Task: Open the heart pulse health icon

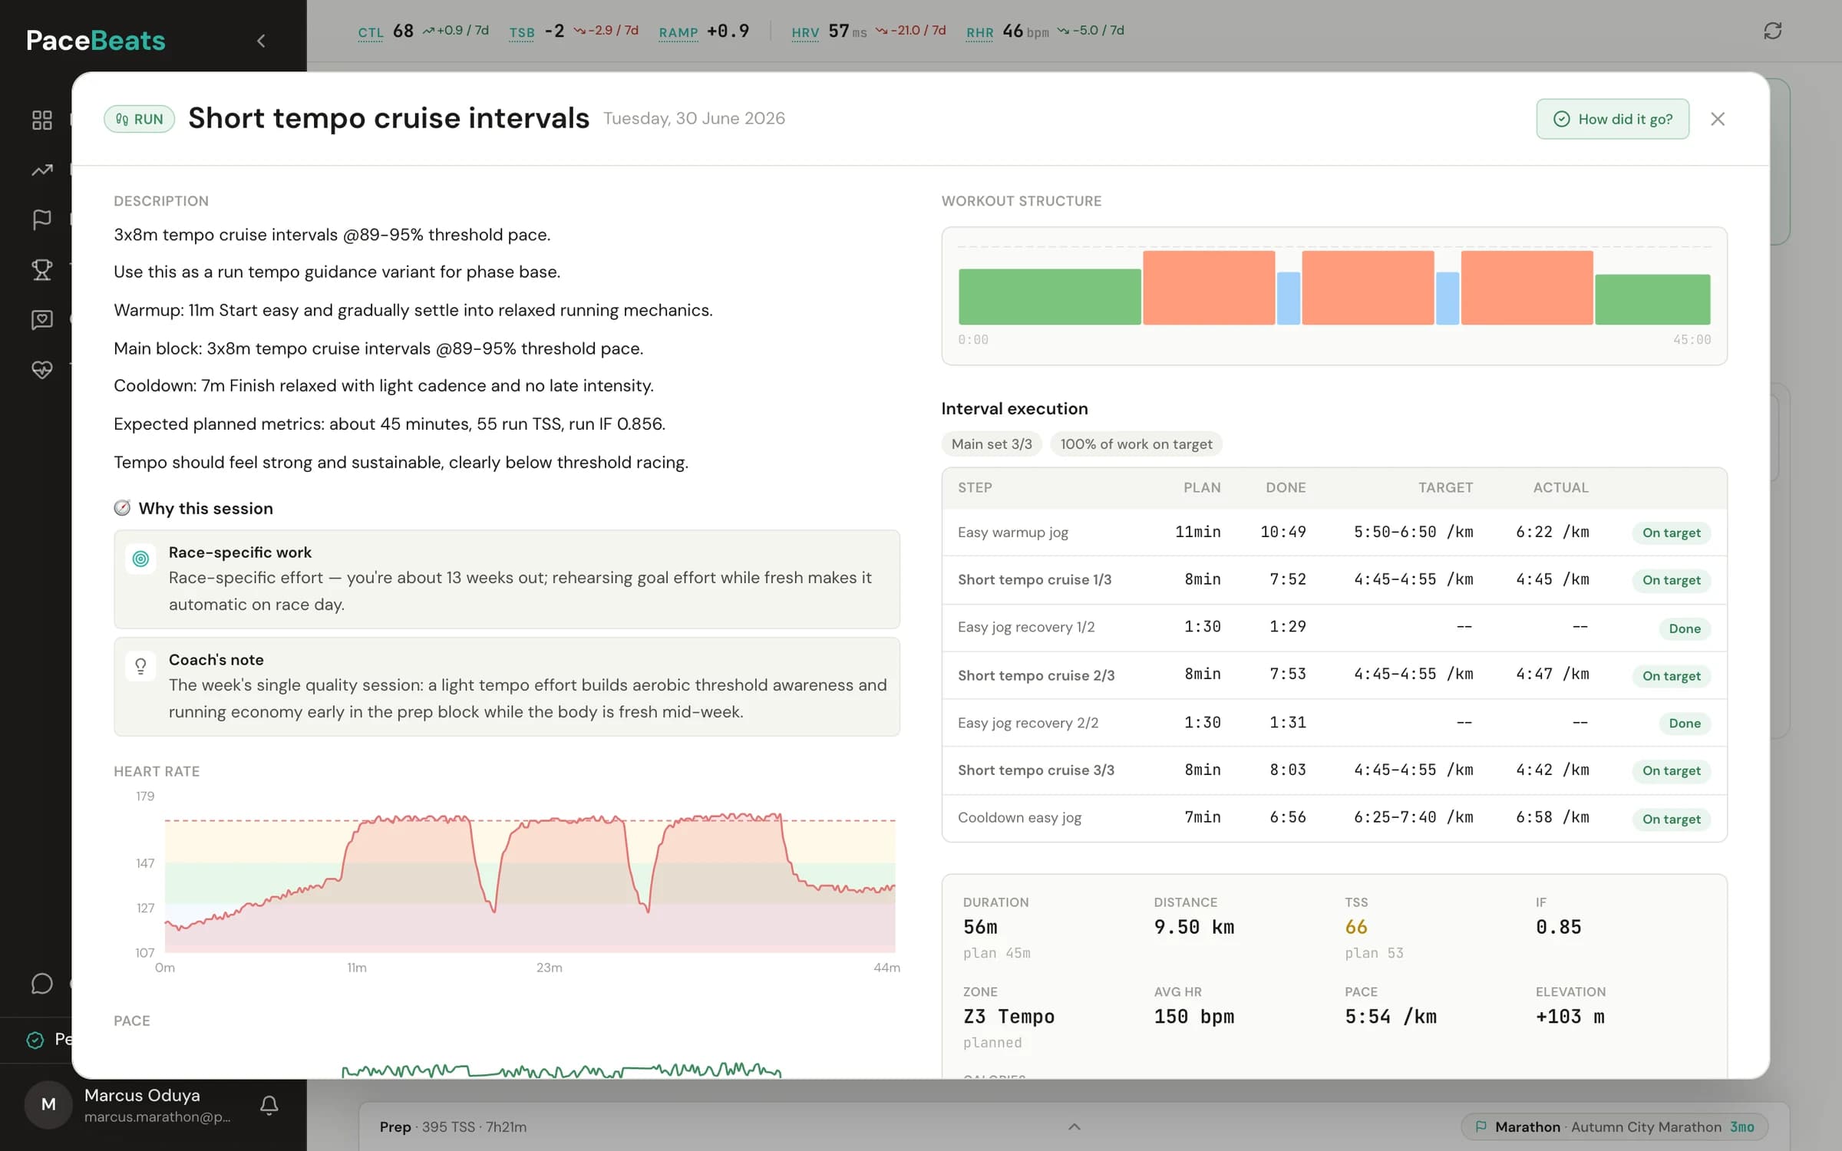Action: click(42, 369)
